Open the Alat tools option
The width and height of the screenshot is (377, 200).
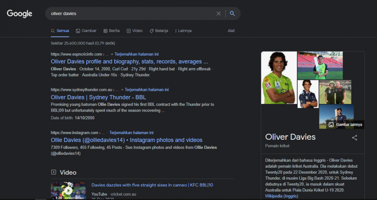tap(231, 31)
